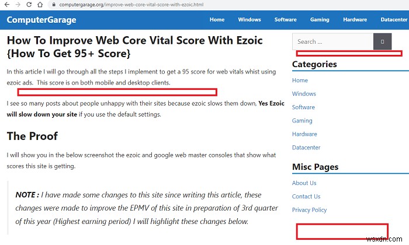Viewport: 409px width, 245px height.
Task: Select Software under Categories sidebar
Action: point(303,107)
